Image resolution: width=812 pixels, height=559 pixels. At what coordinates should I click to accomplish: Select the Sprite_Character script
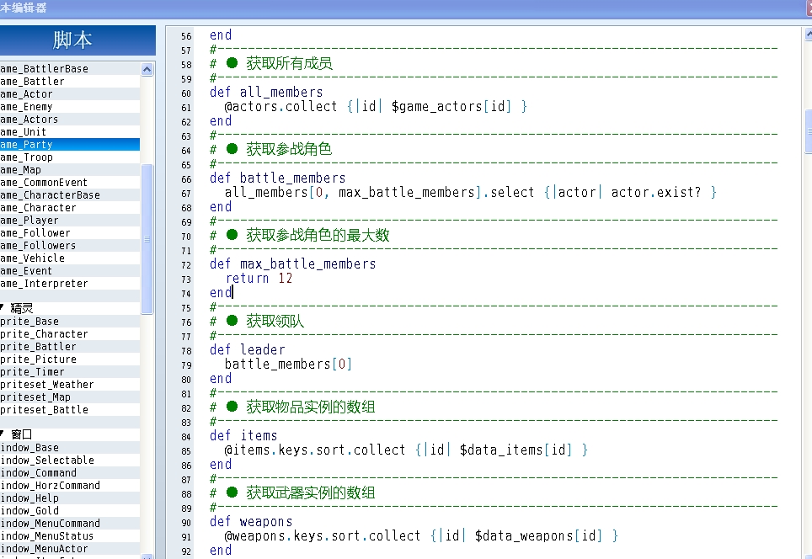tap(70, 334)
